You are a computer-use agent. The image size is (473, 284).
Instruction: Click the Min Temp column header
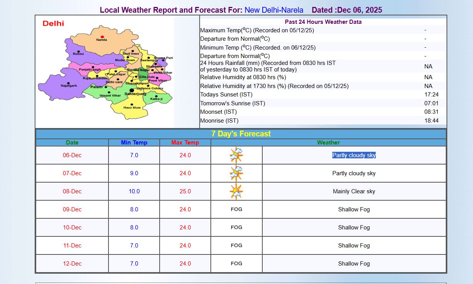pyautogui.click(x=134, y=143)
